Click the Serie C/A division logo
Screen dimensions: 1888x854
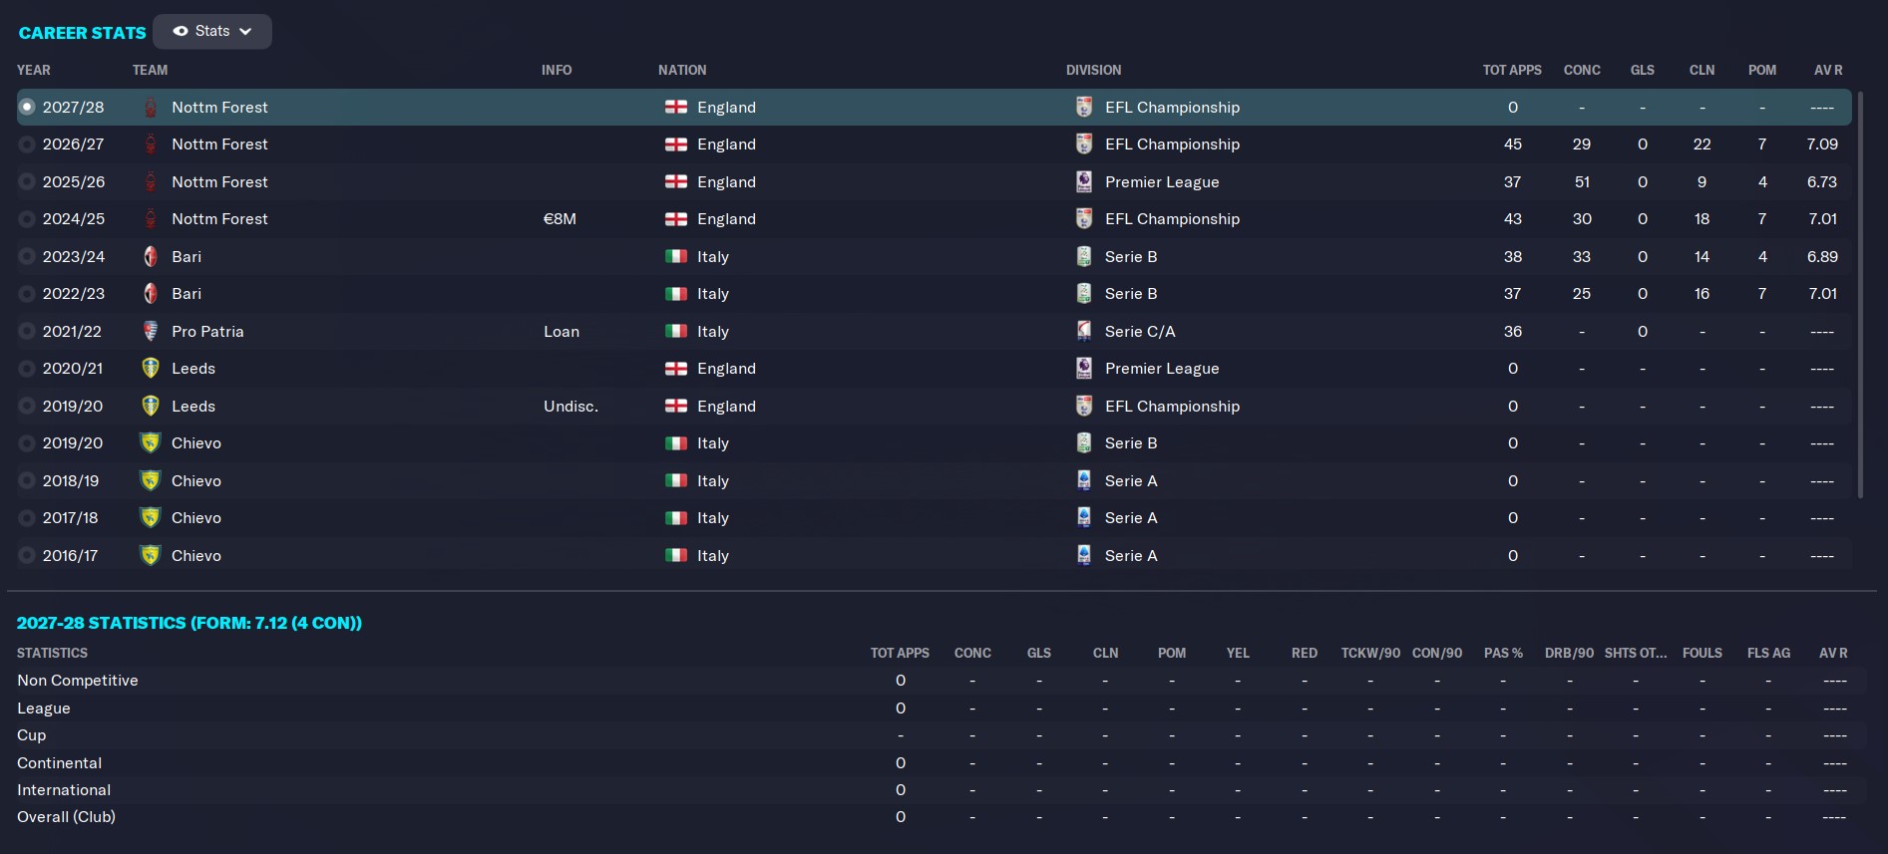click(1084, 331)
